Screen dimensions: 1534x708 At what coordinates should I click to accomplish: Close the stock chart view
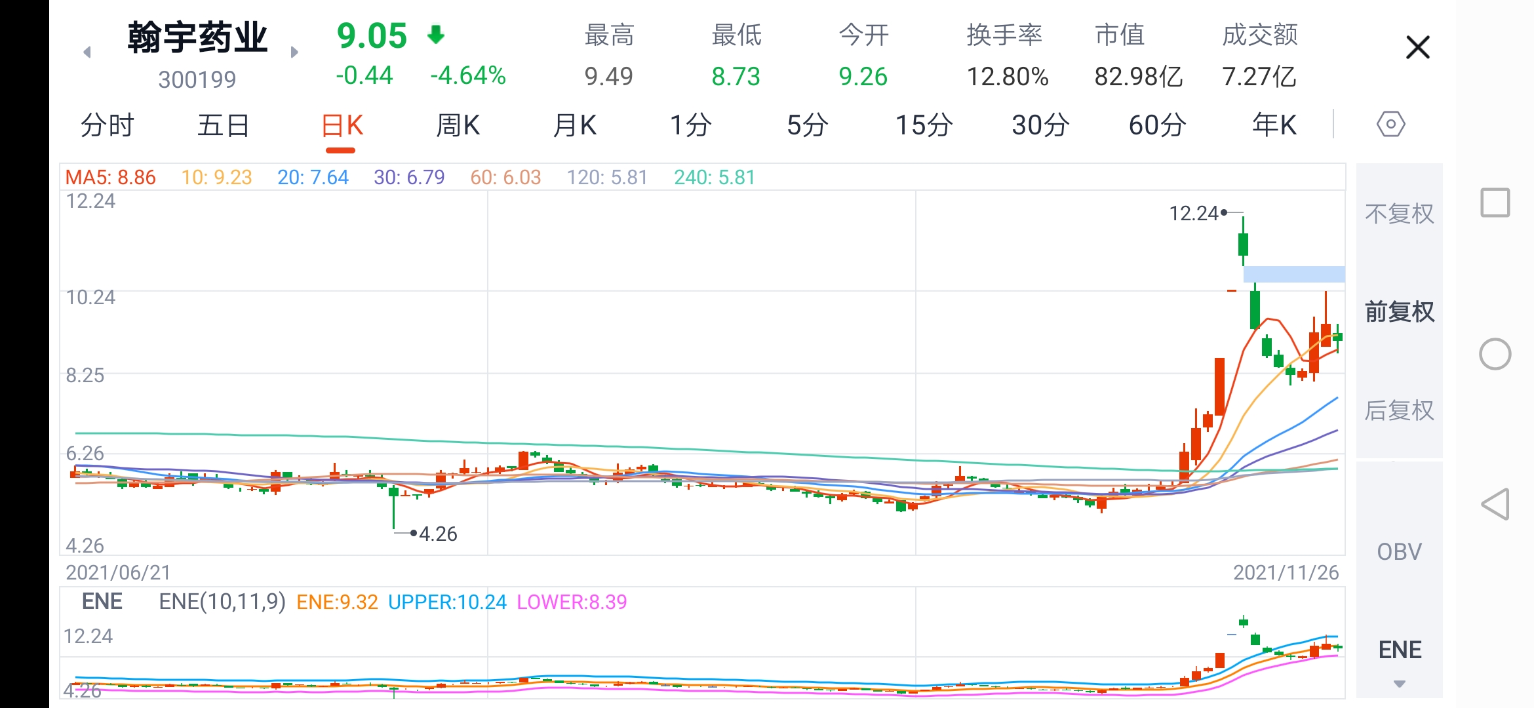(1418, 48)
